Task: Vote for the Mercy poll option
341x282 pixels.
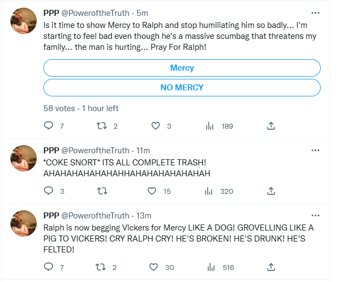Action: pos(181,68)
